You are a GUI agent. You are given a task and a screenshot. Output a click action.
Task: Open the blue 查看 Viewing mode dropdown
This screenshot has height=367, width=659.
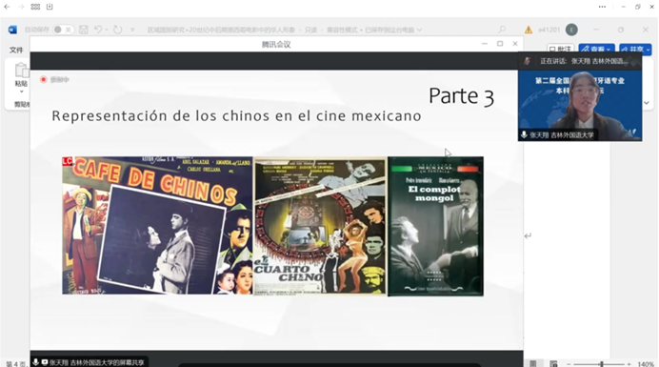click(596, 50)
